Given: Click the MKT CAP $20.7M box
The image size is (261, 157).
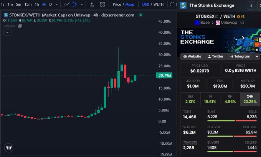Looking at the screenshot, I should point(248,84).
